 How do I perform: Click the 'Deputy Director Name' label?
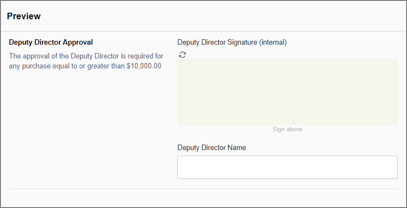(212, 148)
